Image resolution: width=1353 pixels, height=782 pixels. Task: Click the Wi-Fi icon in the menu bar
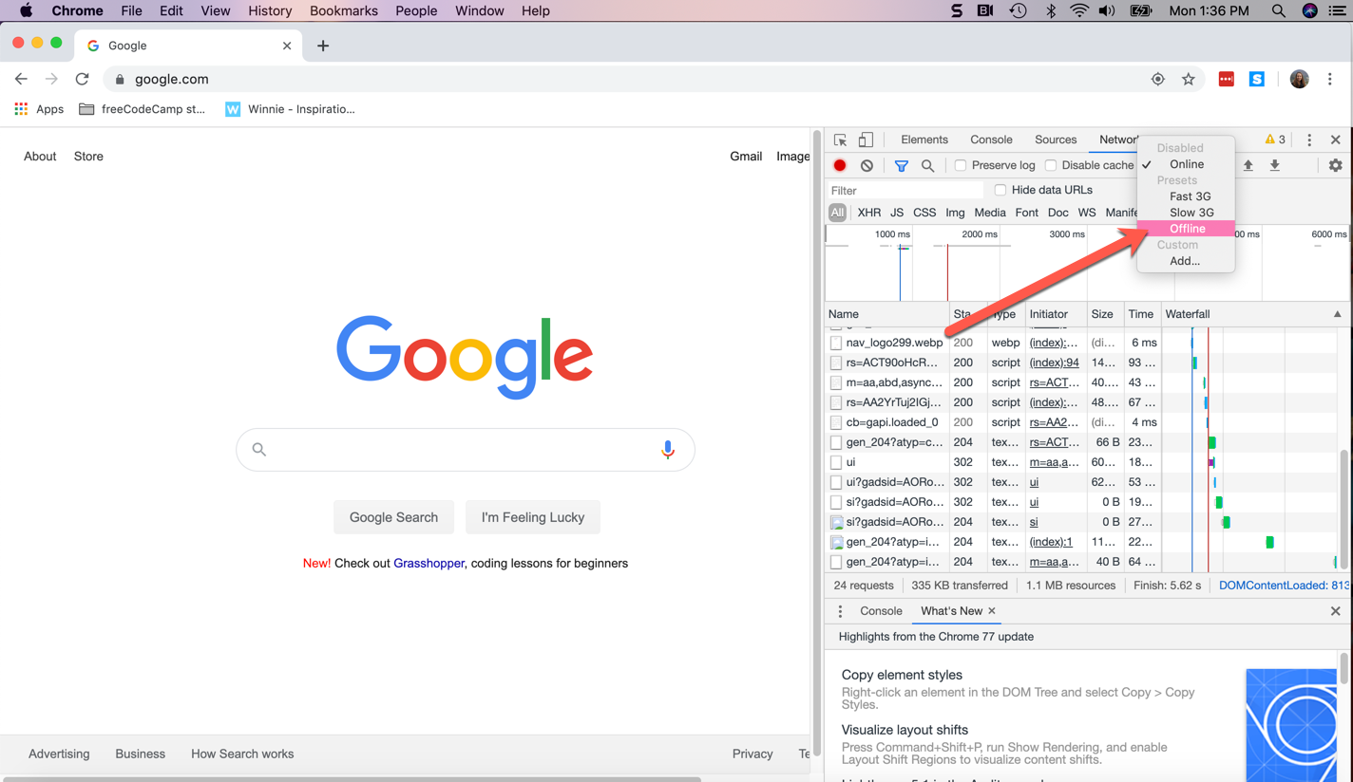click(x=1078, y=10)
